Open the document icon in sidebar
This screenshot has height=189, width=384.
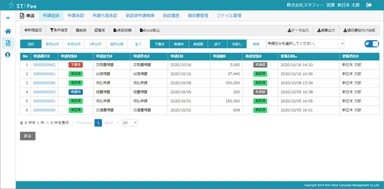[8, 43]
